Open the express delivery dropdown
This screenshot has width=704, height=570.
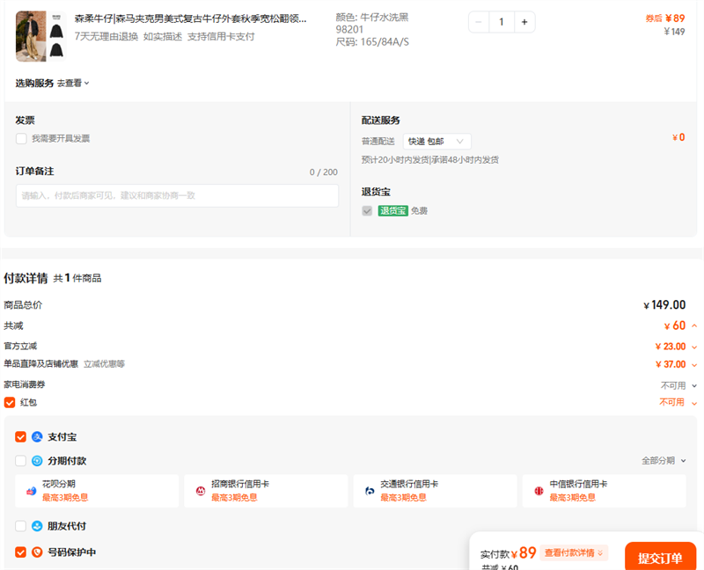click(x=436, y=141)
